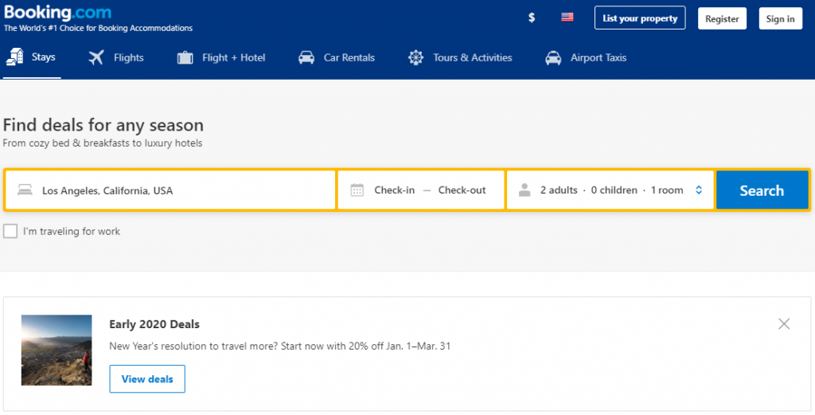Click the guest person icon in occupancy field

point(524,190)
